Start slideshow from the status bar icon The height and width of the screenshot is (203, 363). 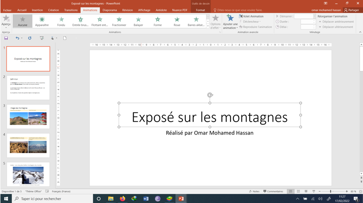313,191
